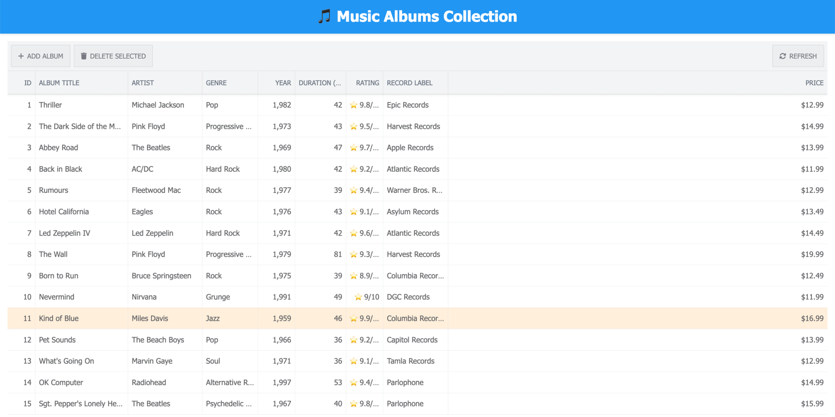The image size is (835, 417).
Task: Click the trash icon on Delete Selected
Action: 84,56
